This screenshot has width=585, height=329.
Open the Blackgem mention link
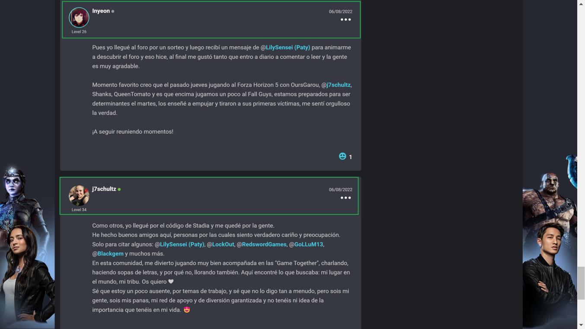[110, 254]
